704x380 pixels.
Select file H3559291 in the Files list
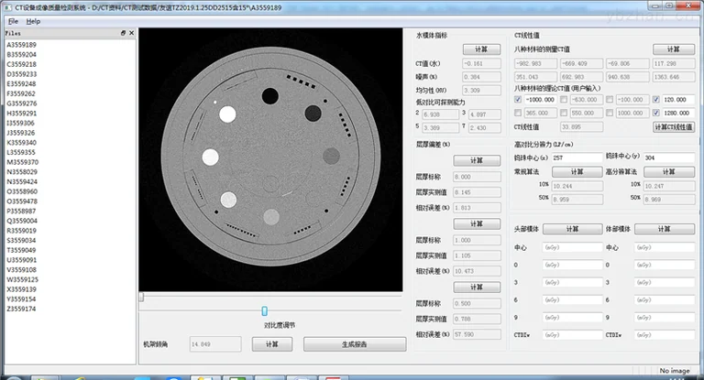click(22, 114)
